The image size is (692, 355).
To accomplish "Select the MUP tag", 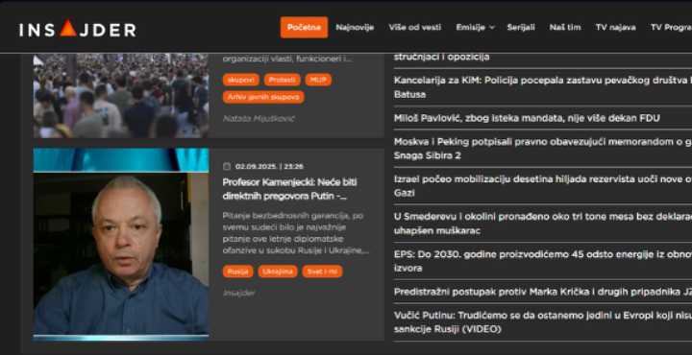I will click(318, 80).
